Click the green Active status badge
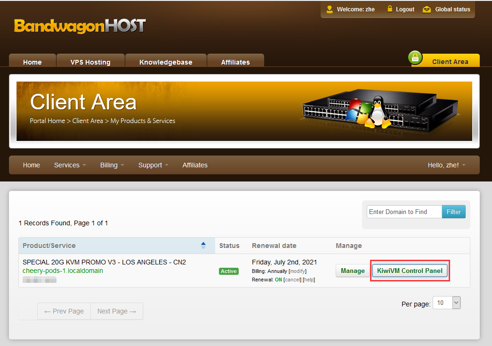This screenshot has height=346, width=492. [229, 271]
